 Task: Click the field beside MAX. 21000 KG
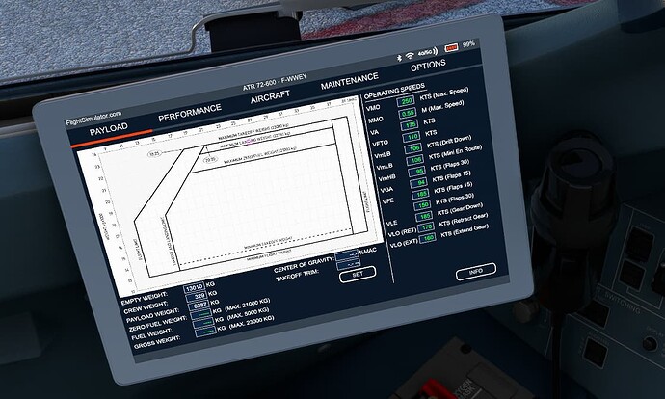[201, 314]
